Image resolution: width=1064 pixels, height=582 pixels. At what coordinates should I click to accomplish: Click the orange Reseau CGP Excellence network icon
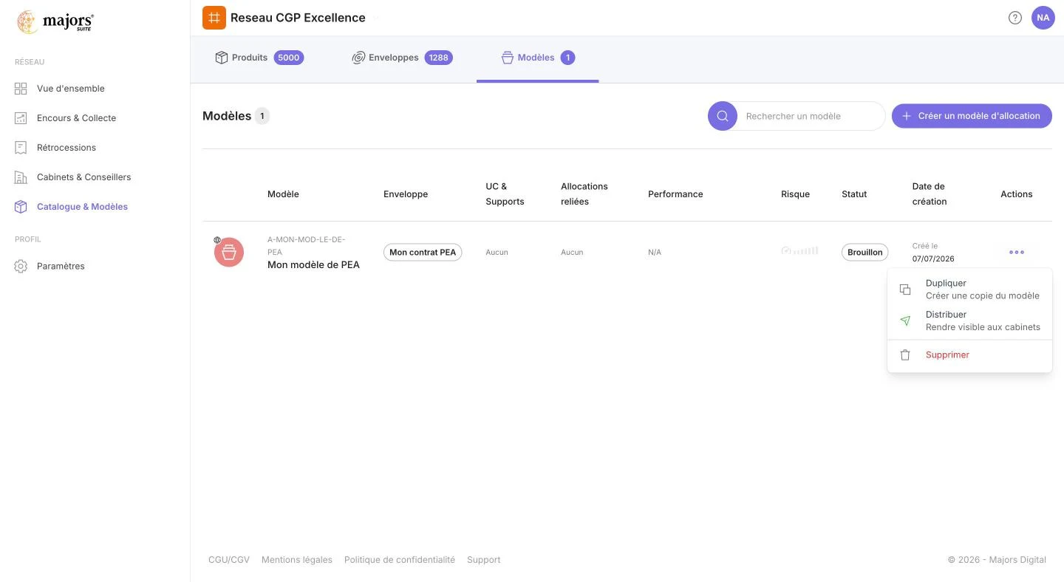(x=214, y=18)
